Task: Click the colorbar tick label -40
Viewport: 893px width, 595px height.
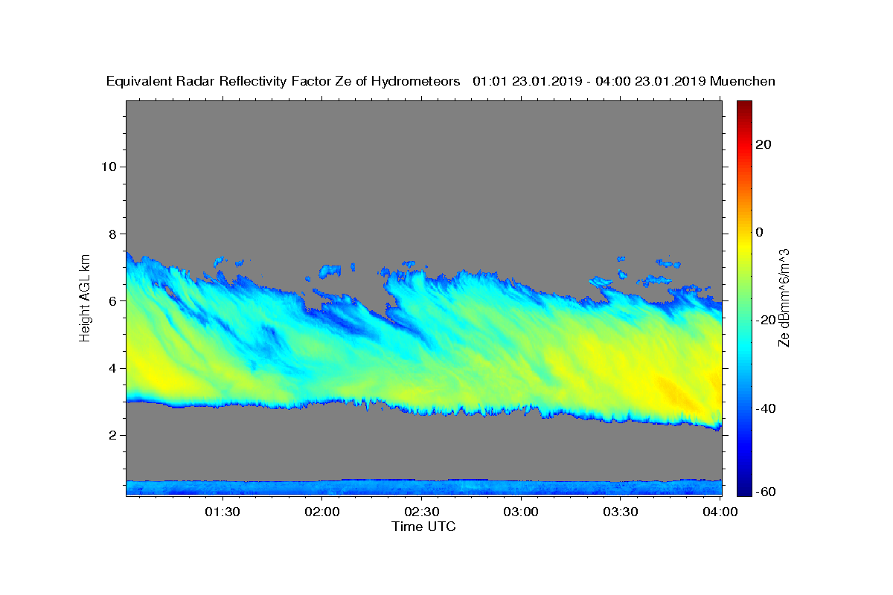Action: pos(766,408)
